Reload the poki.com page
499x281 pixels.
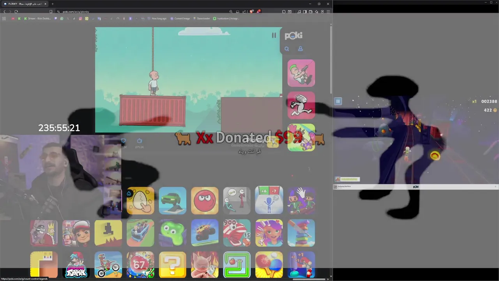(16, 12)
